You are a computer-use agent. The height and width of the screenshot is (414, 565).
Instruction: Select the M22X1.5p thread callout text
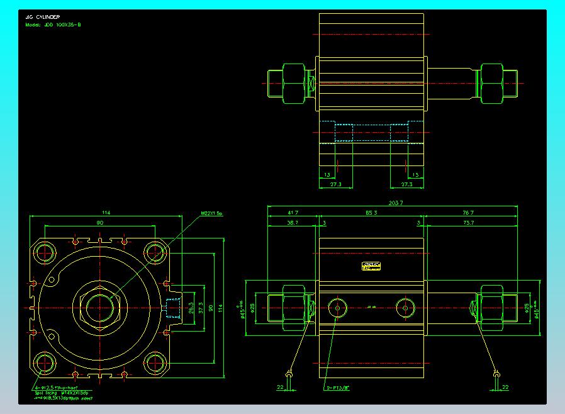[x=212, y=213]
